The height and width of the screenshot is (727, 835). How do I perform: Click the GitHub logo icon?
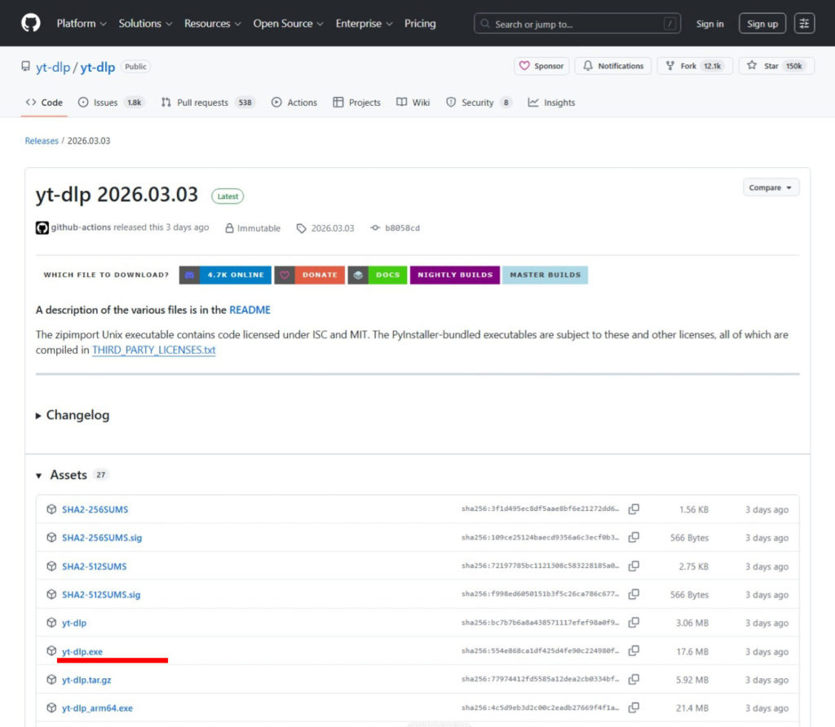30,24
